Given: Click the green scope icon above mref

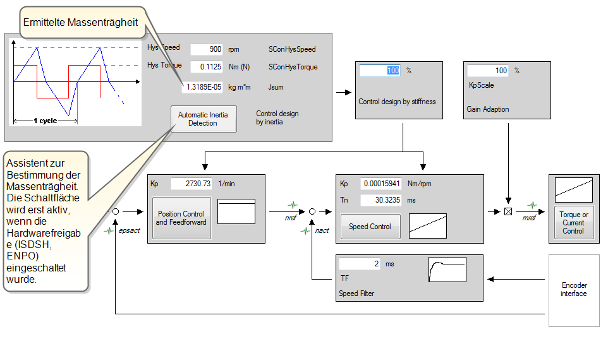Looking at the screenshot, I should 533,205.
